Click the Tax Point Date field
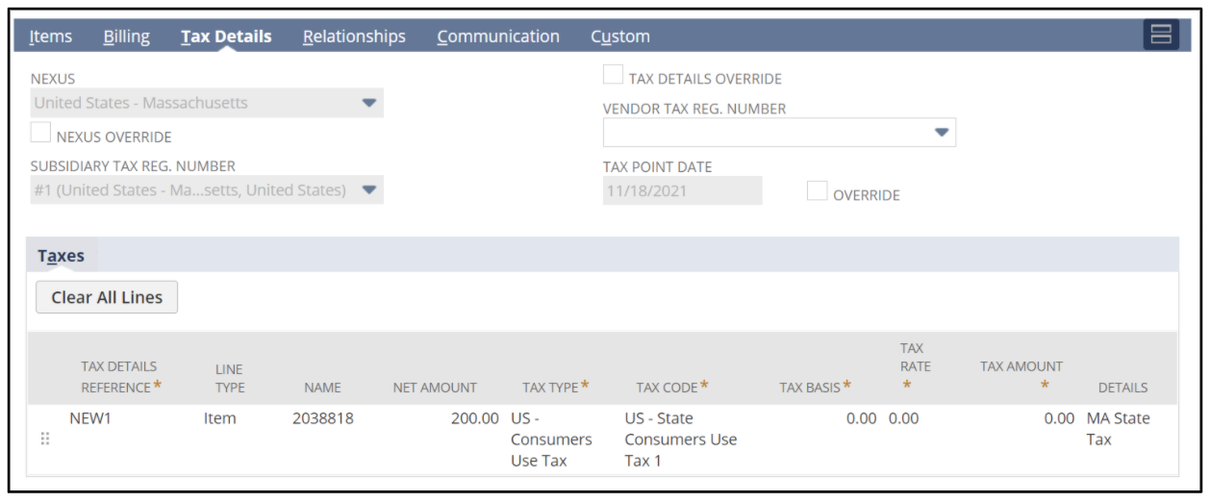The width and height of the screenshot is (1210, 502). (x=682, y=190)
